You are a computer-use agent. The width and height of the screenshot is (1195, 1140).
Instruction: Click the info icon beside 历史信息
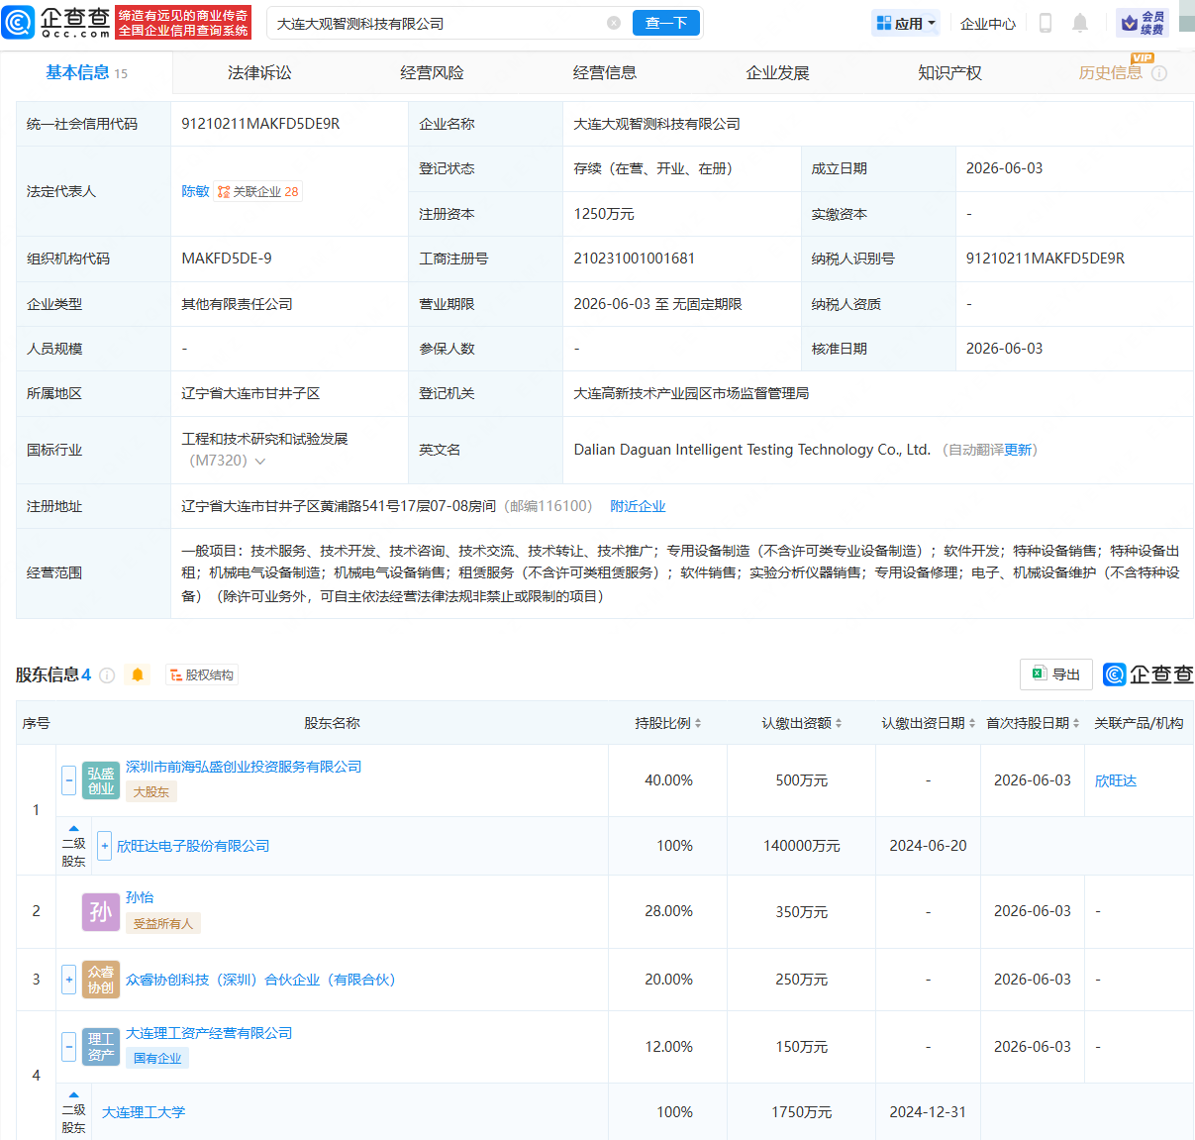1159,73
